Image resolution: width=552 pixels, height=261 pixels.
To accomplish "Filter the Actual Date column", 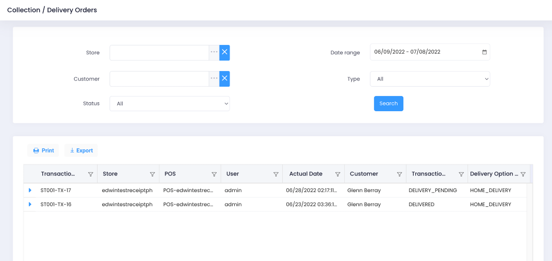I will tap(338, 174).
